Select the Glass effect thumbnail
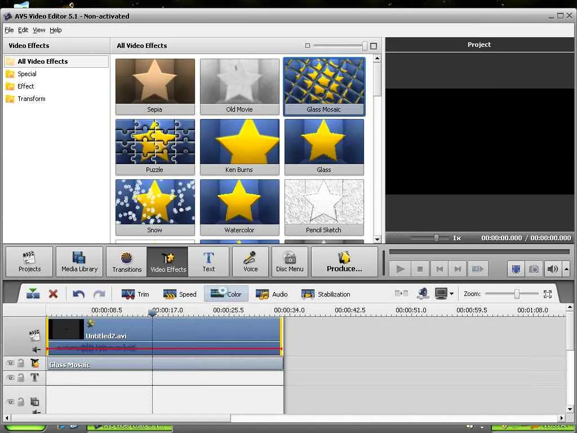Screen dimensions: 577x433 (x=324, y=147)
